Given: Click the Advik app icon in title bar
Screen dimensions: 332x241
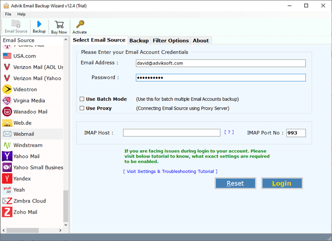Looking at the screenshot, I should (x=6, y=6).
